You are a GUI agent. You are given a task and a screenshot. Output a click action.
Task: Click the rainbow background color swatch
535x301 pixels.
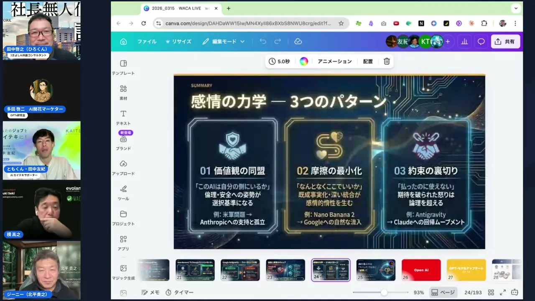[x=304, y=61]
